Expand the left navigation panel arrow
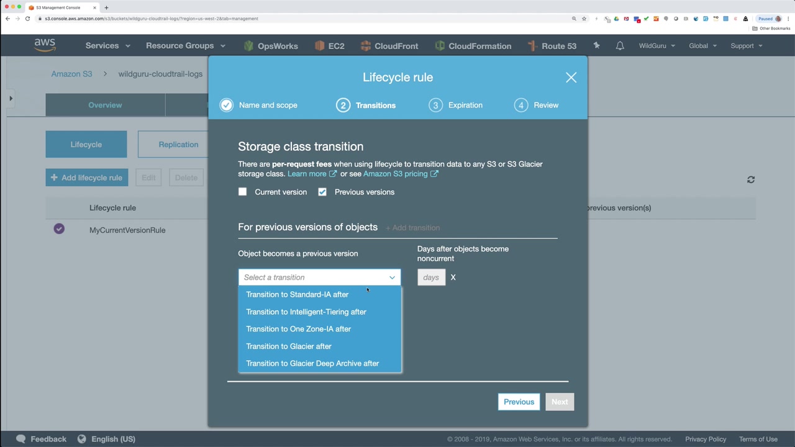This screenshot has width=795, height=447. pos(11,98)
